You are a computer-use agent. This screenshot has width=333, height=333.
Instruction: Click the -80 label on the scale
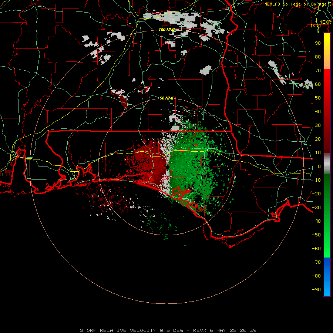[x=316, y=276]
